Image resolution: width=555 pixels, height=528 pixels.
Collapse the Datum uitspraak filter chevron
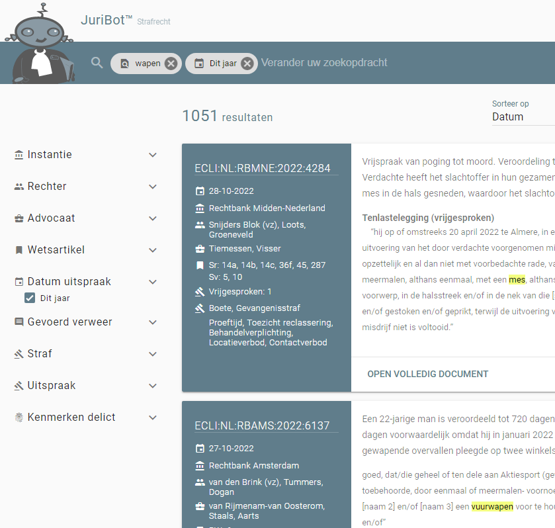tap(153, 282)
